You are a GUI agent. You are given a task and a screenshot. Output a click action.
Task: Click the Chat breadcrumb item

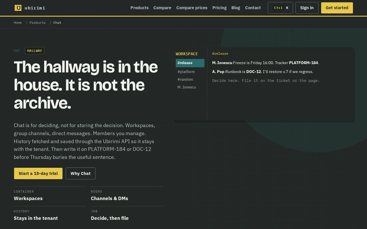(x=57, y=23)
